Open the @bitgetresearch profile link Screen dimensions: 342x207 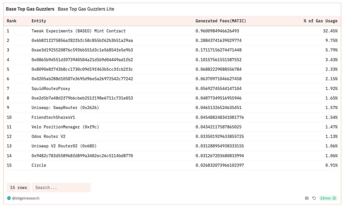pyautogui.click(x=26, y=198)
